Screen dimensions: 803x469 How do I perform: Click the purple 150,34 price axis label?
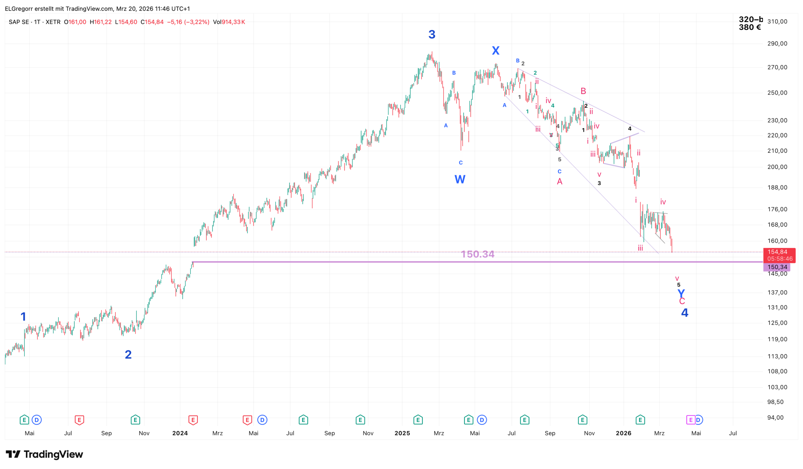coord(777,267)
